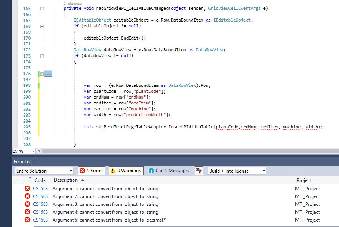Sort by the Code column header
This screenshot has height=227, width=339.
[x=40, y=180]
